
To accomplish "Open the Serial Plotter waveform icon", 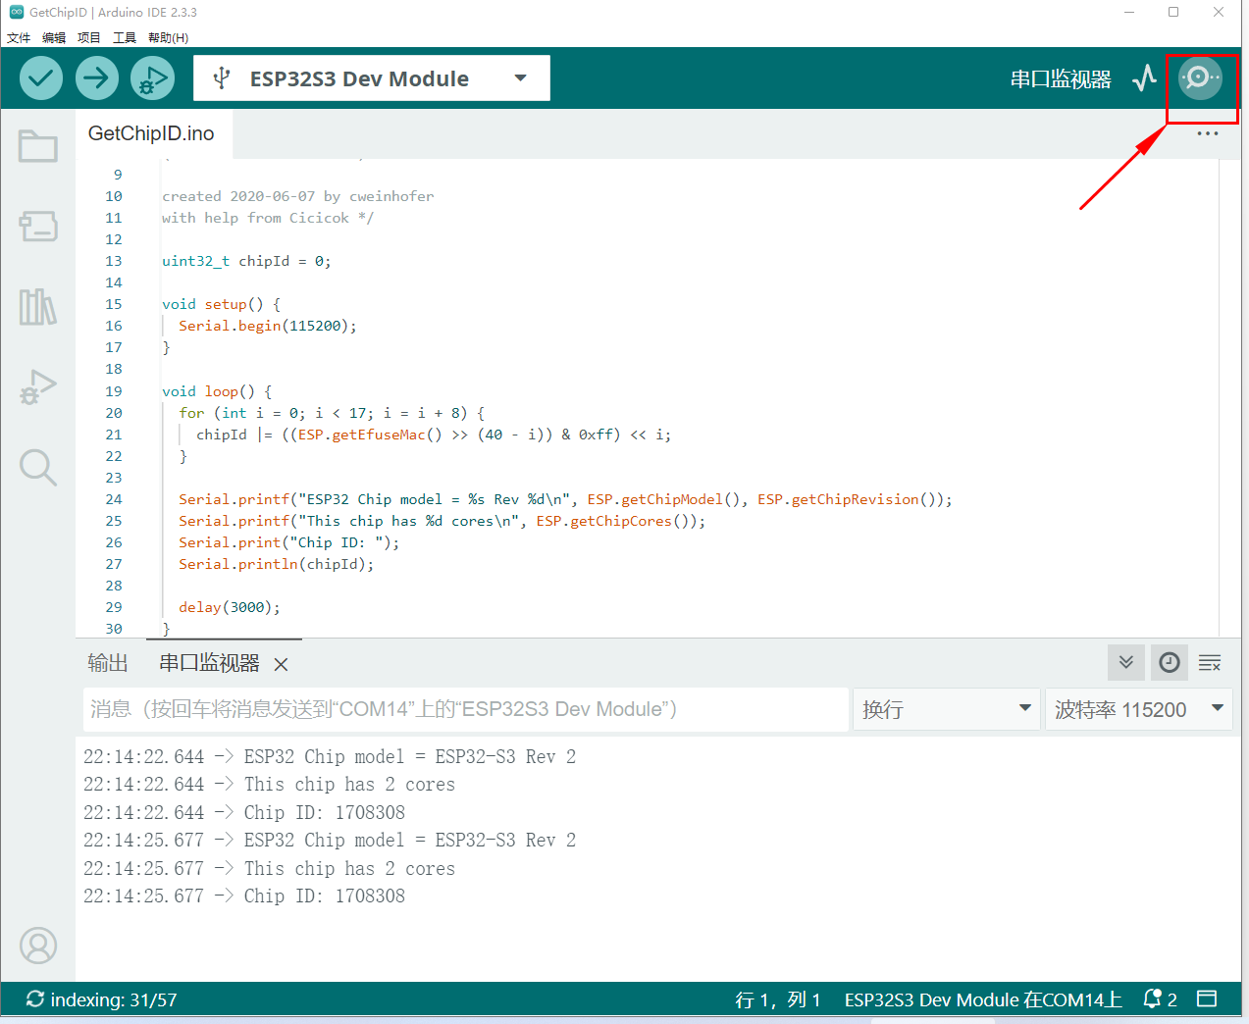I will [1144, 78].
